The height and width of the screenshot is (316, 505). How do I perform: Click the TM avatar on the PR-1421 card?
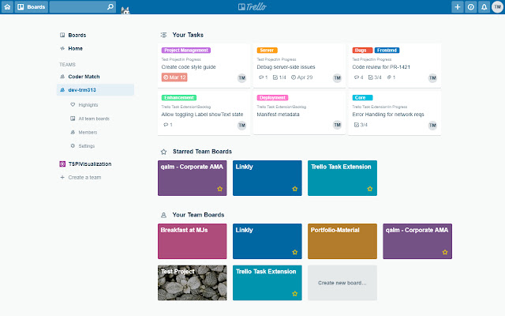coord(432,77)
